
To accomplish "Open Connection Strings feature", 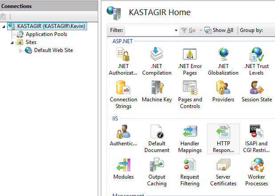I will tap(124, 95).
